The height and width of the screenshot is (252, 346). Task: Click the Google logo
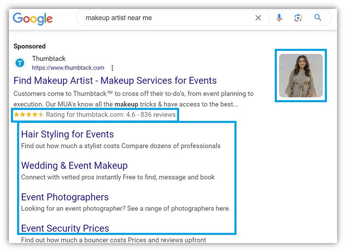[33, 18]
